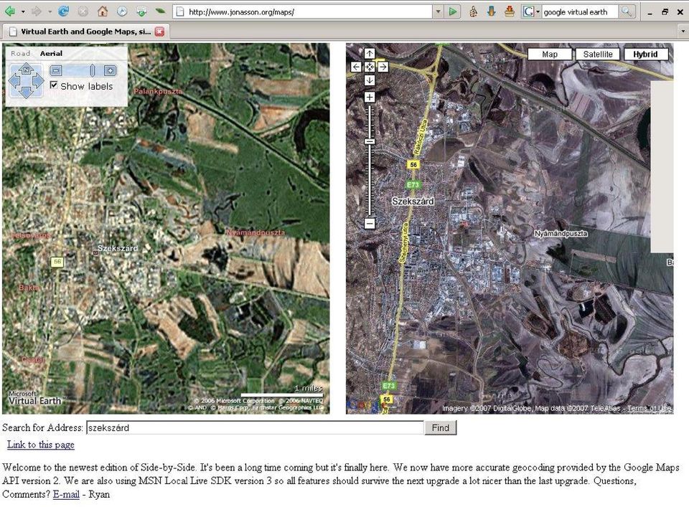This screenshot has width=689, height=507.
Task: Open the Link to this page link
Action: (40, 445)
